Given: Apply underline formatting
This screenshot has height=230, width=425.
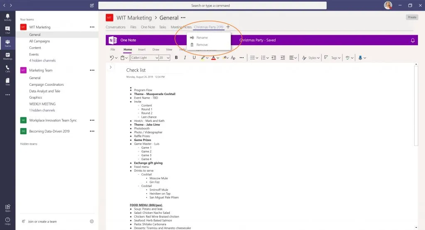Looking at the screenshot, I should [x=194, y=58].
